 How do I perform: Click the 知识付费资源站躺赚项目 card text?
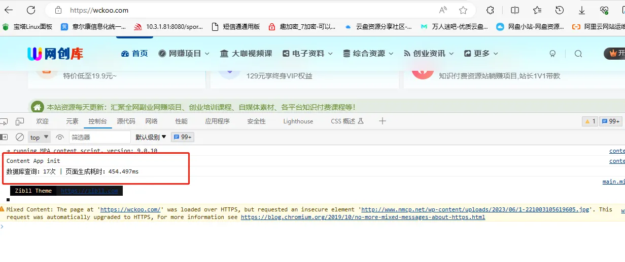[500, 76]
